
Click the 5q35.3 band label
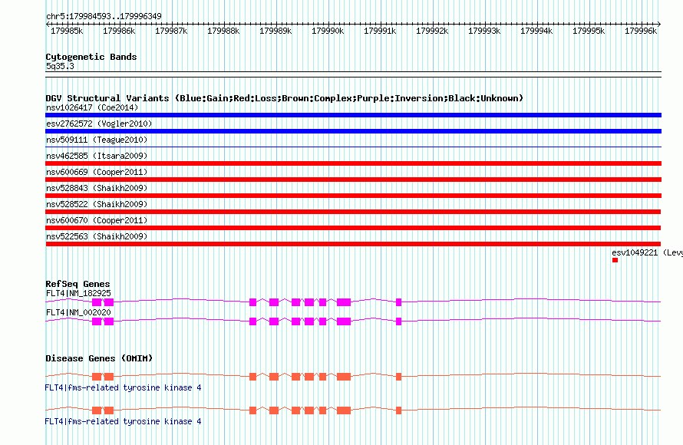[x=60, y=66]
